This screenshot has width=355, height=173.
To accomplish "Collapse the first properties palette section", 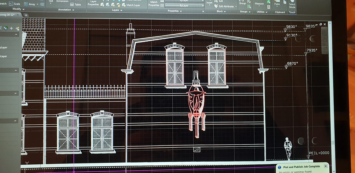I will 16,35.
